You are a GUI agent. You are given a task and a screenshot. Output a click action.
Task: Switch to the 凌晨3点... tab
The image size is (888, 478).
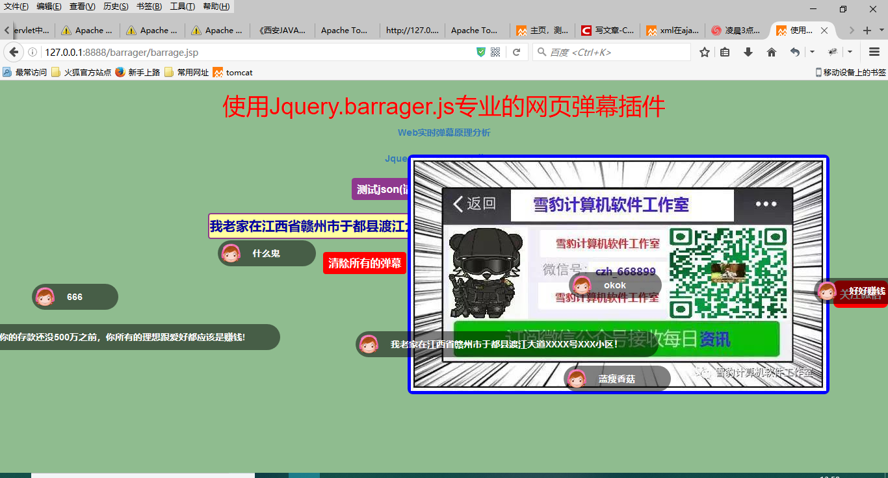(737, 31)
